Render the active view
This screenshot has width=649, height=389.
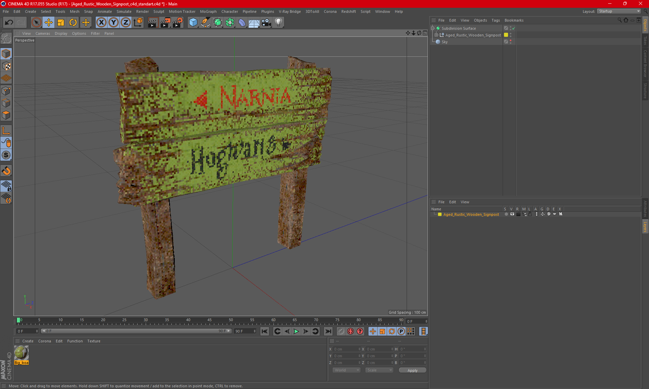(x=153, y=22)
